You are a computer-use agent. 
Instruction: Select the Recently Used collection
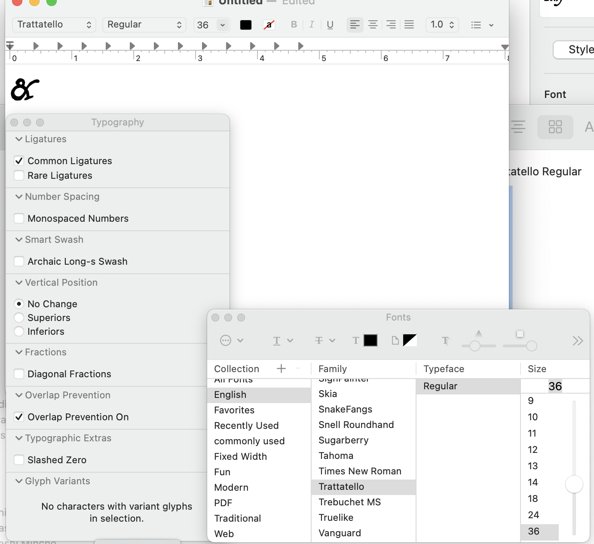coord(259,425)
